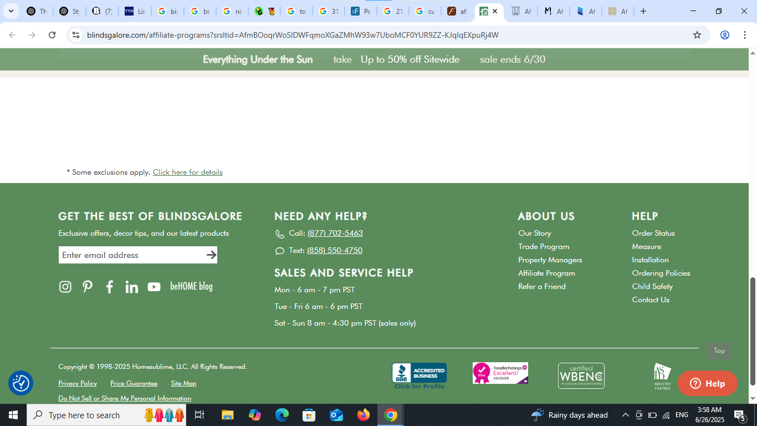Open the notifications center icon
The image size is (757, 426).
tap(740, 415)
